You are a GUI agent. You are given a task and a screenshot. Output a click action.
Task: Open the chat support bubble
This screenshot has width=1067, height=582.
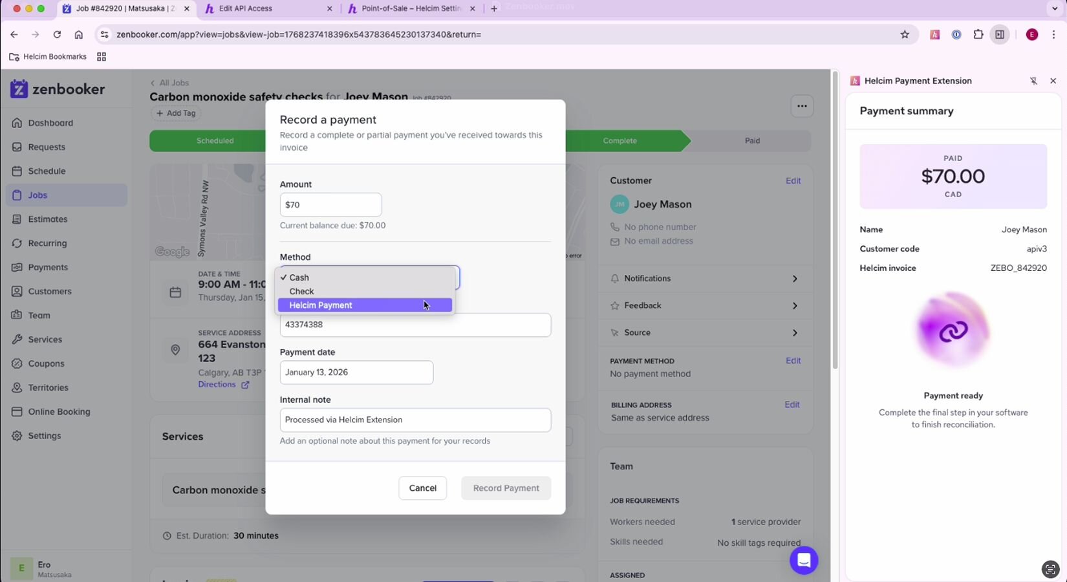804,560
